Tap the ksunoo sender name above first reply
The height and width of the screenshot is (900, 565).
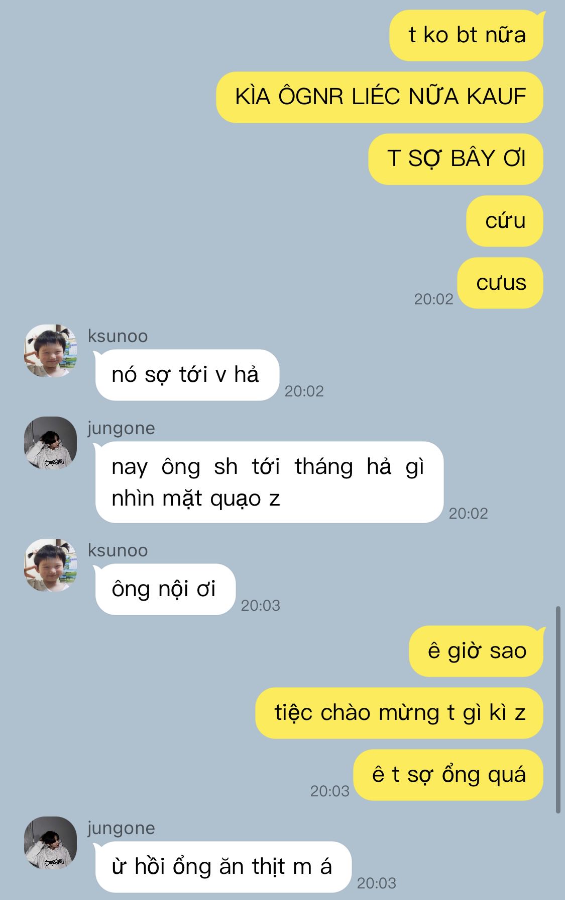pos(118,336)
